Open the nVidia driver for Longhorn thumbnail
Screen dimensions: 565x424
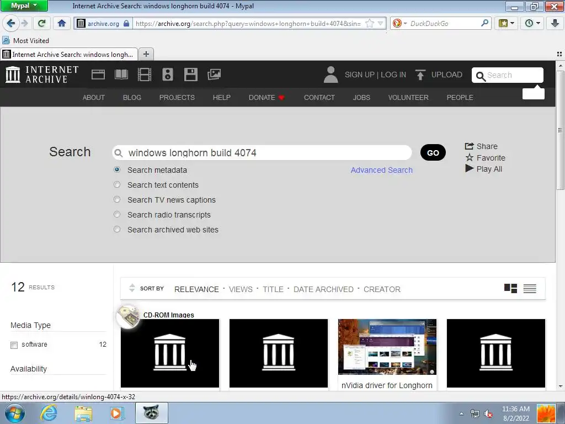(387, 347)
